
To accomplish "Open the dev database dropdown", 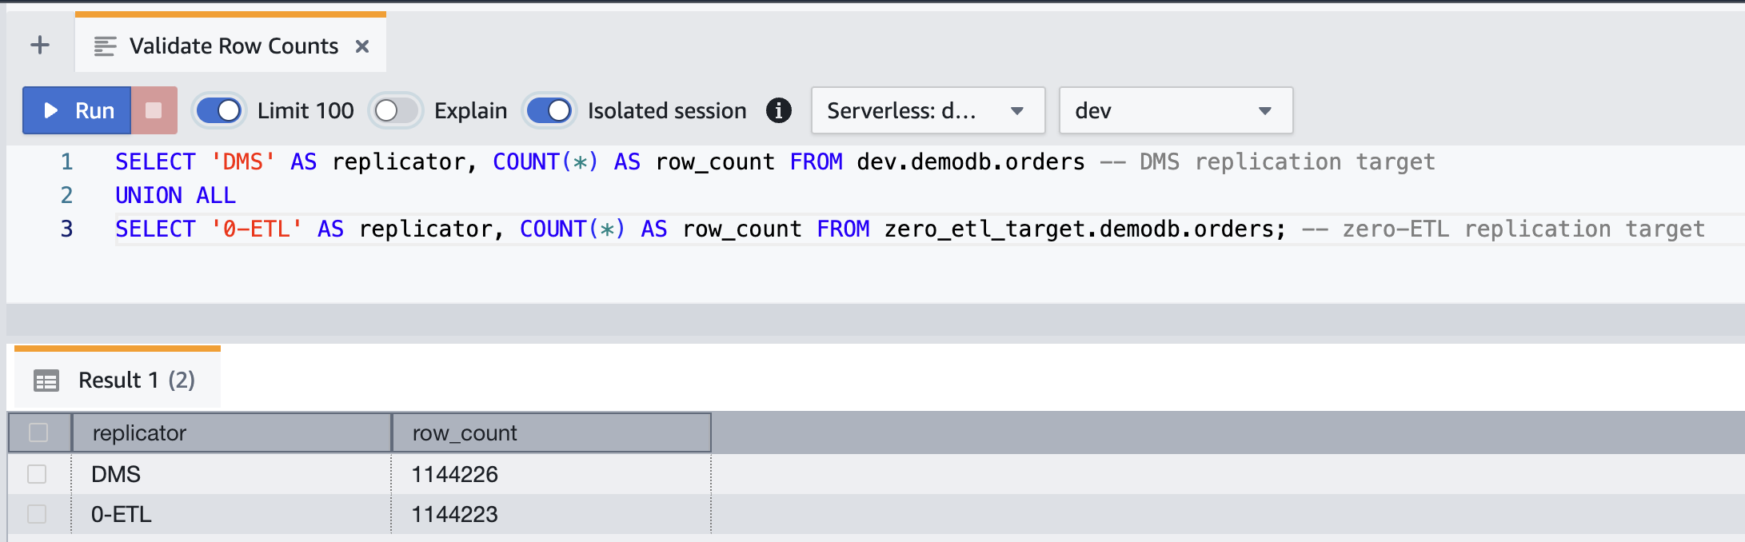I will pos(1176,110).
